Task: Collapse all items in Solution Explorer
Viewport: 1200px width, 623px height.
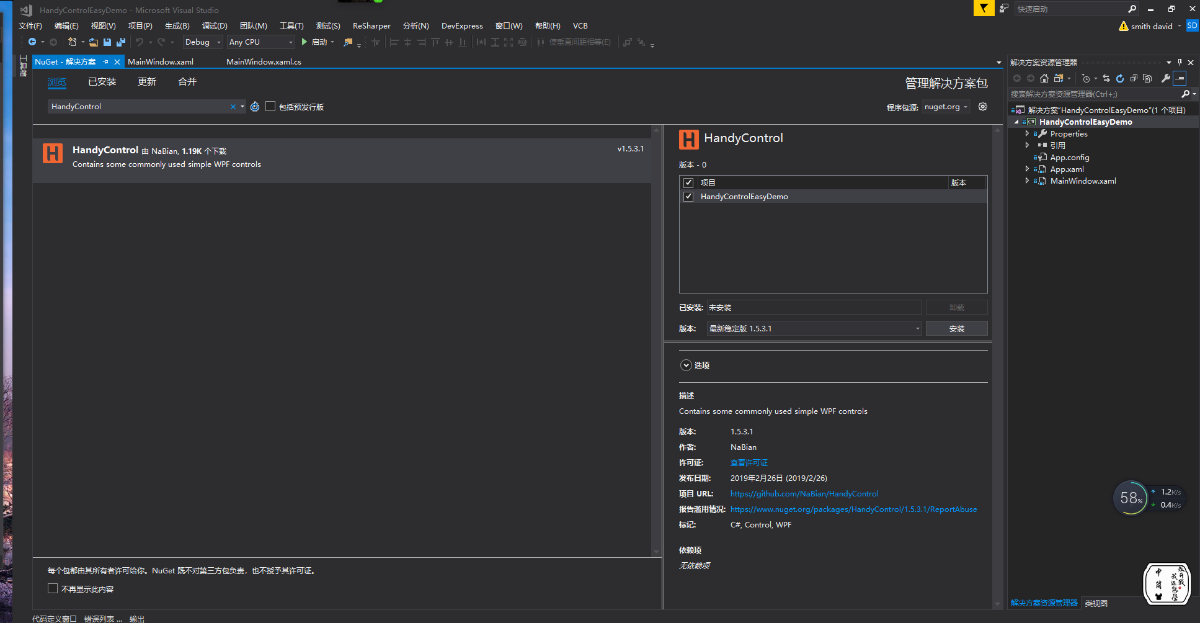Action: coord(1134,78)
